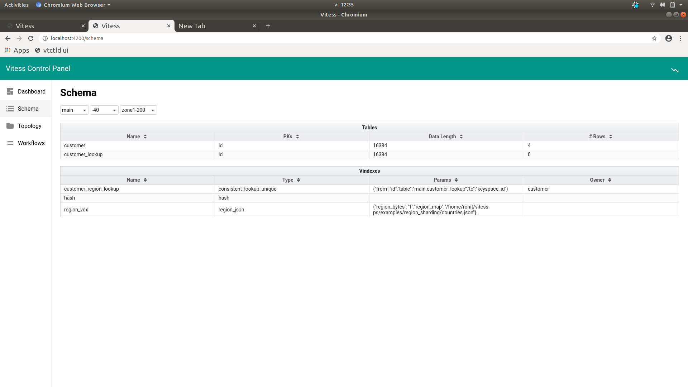The image size is (688, 387).
Task: Toggle sort on Data Length column
Action: pos(461,137)
